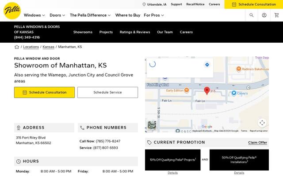The height and width of the screenshot is (176, 283).
Task: Click the top yellow Schedule Consultation button
Action: [254, 4]
